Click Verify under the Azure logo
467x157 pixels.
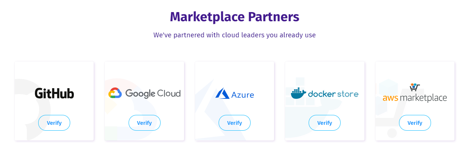coord(234,123)
